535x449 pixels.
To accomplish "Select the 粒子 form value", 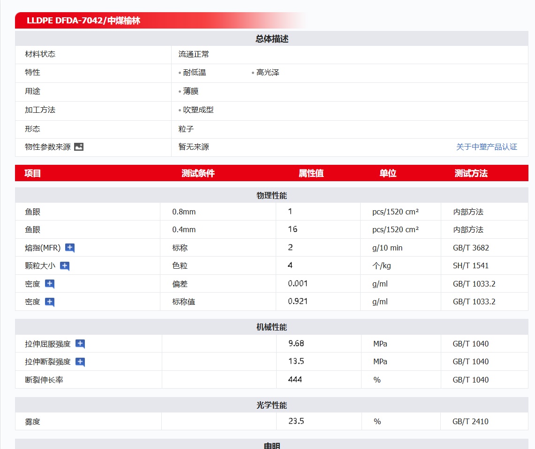I will (186, 129).
